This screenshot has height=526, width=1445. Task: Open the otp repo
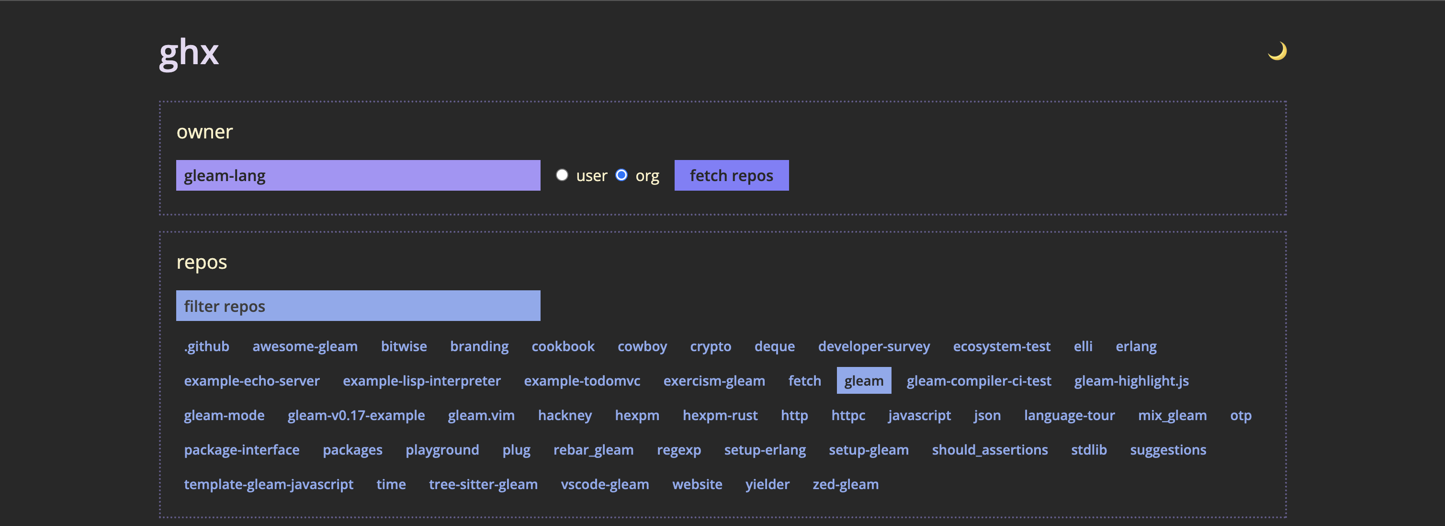tap(1240, 415)
